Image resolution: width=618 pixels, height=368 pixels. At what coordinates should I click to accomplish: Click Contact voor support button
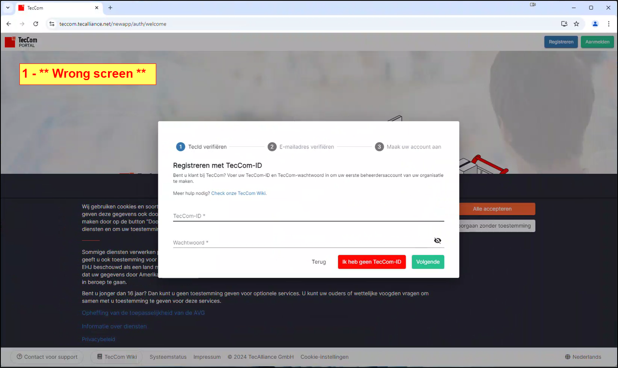coord(47,357)
